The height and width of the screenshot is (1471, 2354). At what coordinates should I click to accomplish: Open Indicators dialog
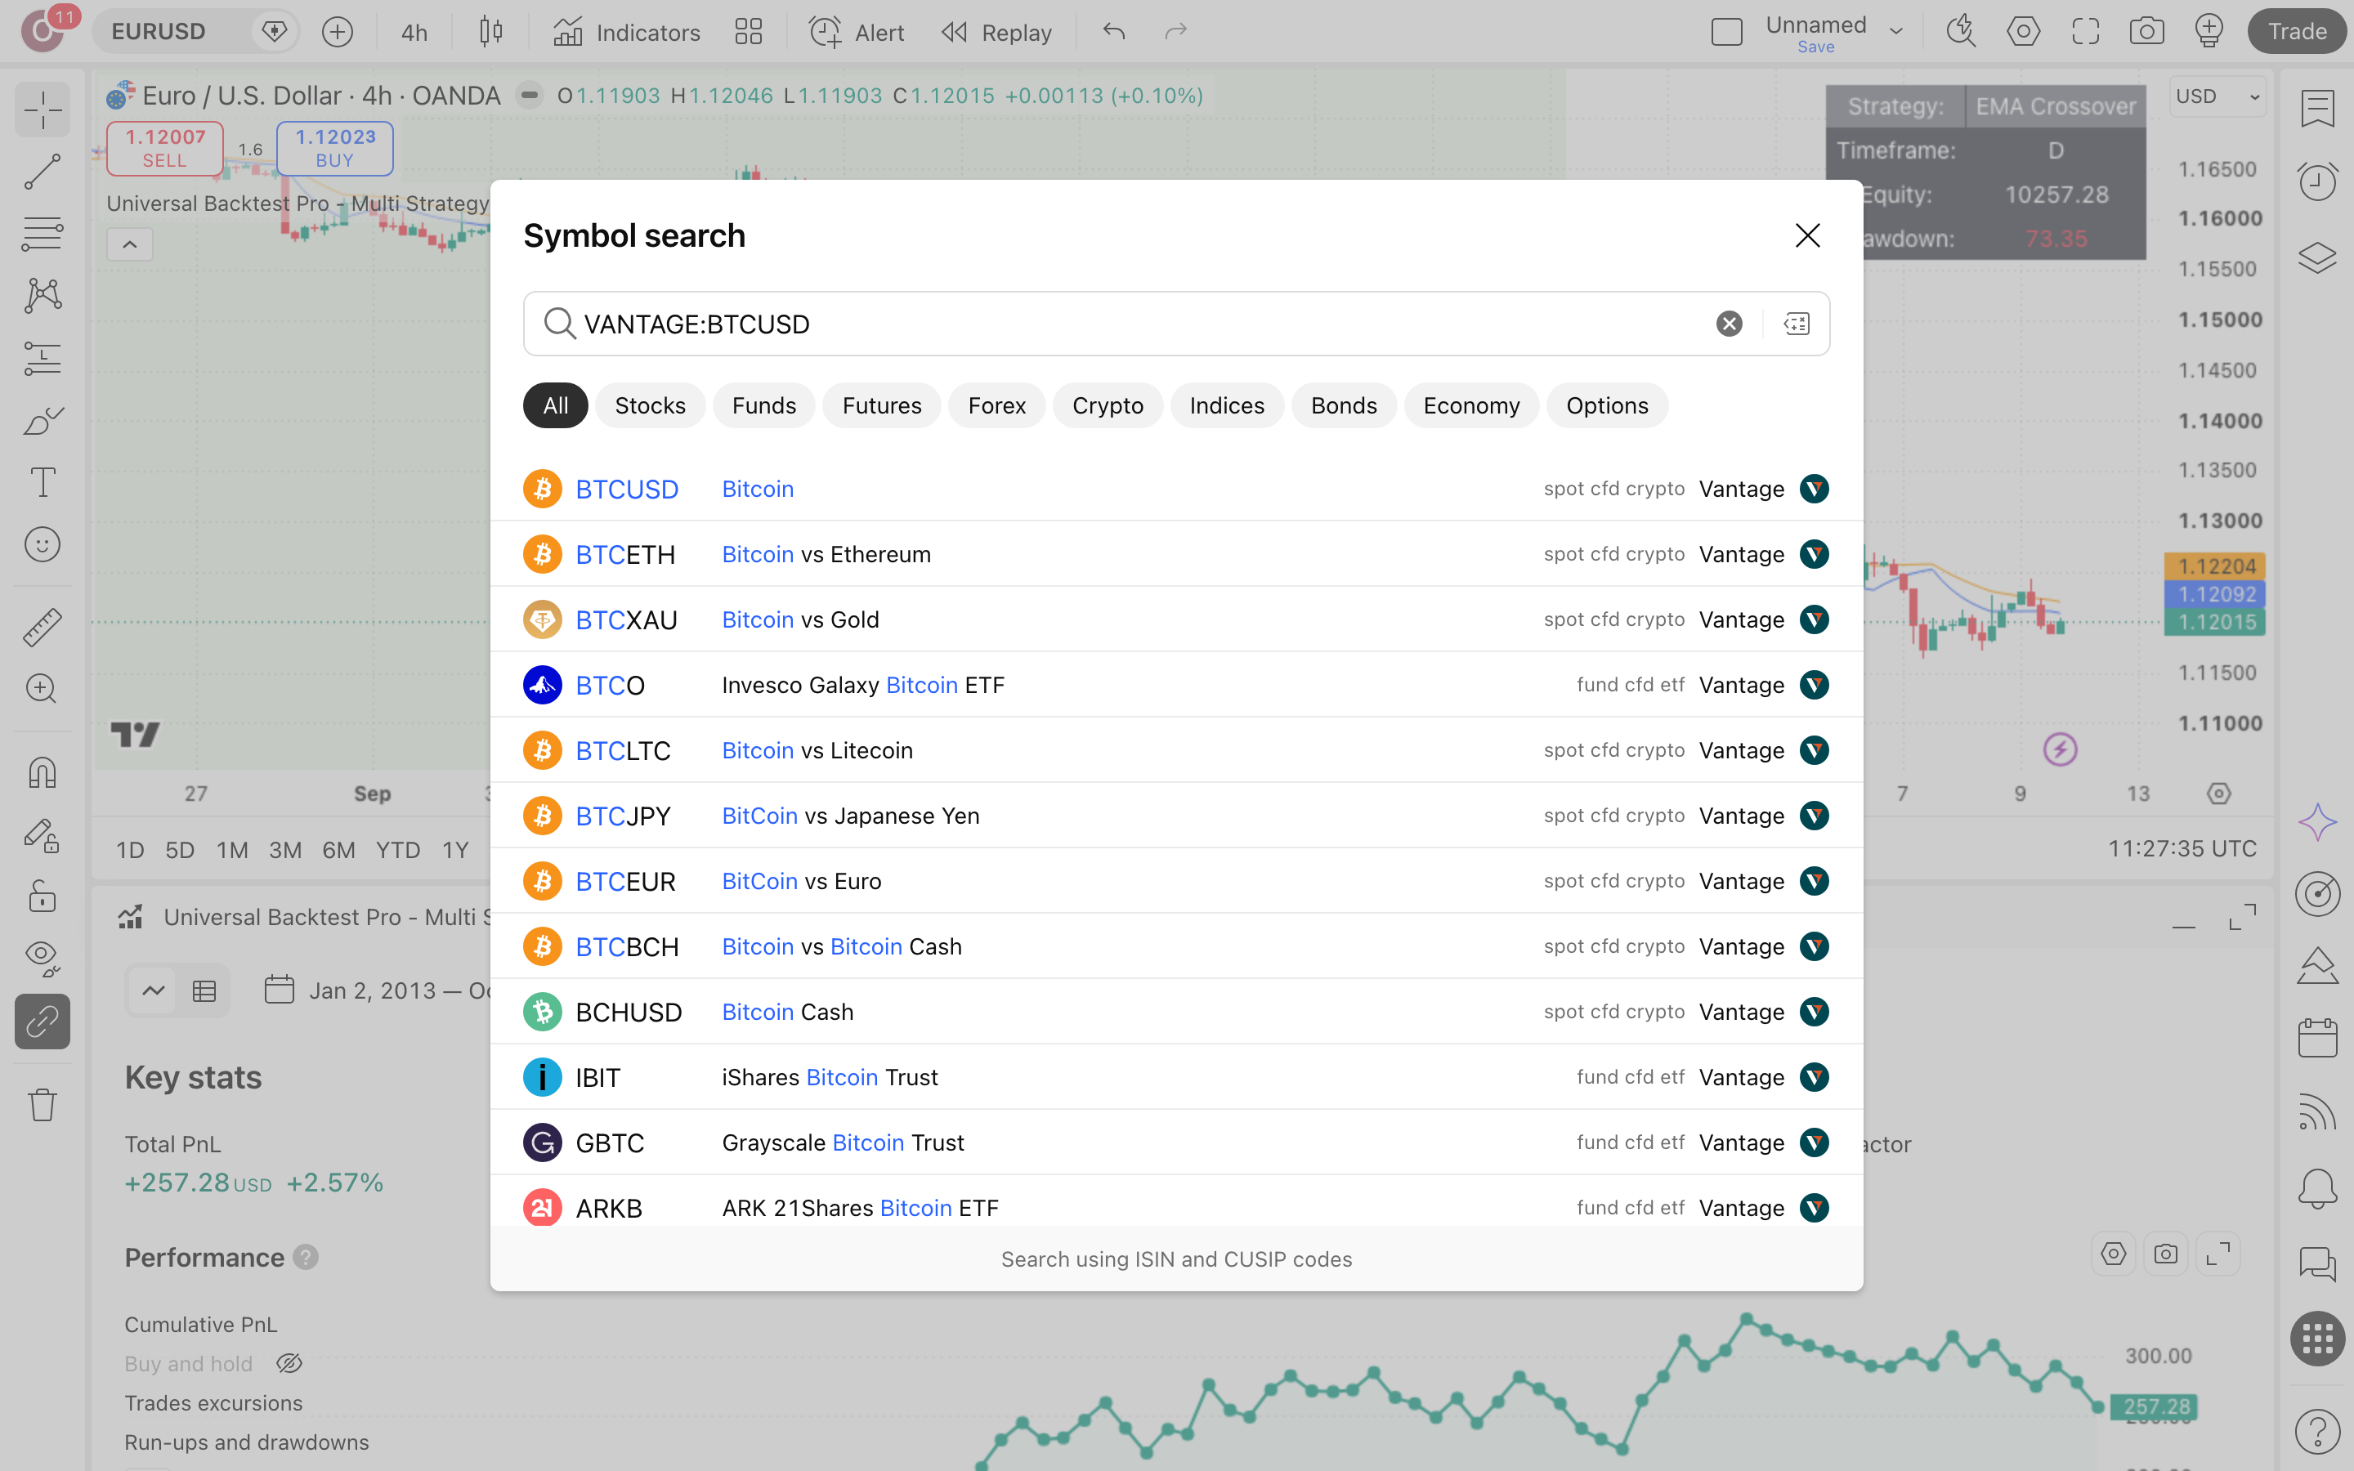click(626, 32)
